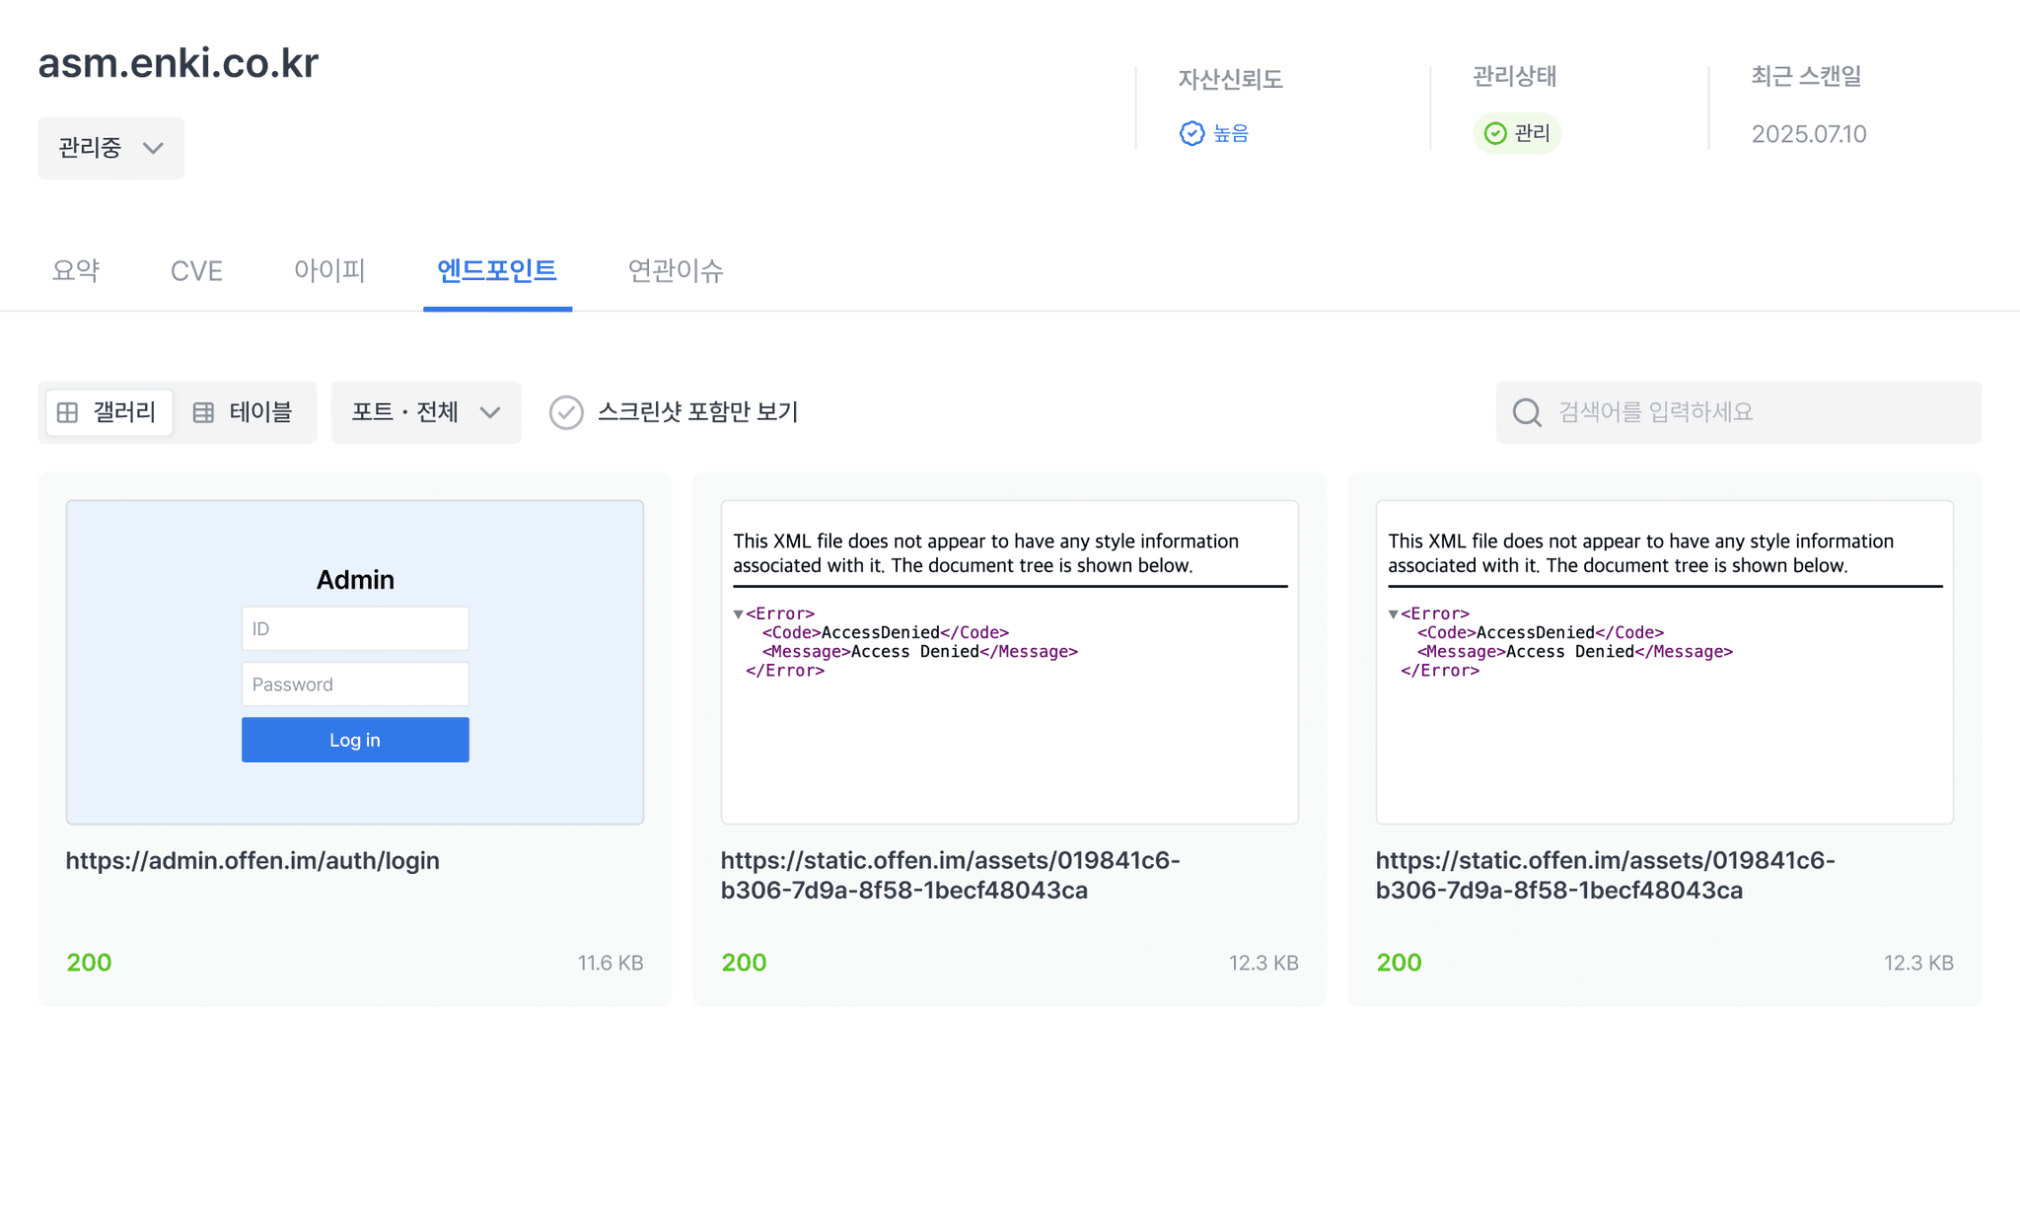Open admin.offen.im/auth/login endpoint link
The width and height of the screenshot is (2020, 1226).
(252, 860)
